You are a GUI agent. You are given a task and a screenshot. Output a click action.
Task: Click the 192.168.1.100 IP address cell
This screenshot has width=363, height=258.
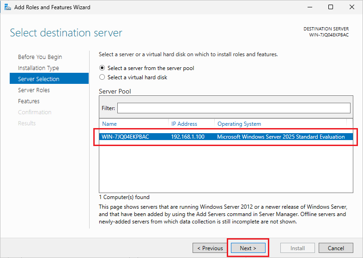[x=188, y=137]
